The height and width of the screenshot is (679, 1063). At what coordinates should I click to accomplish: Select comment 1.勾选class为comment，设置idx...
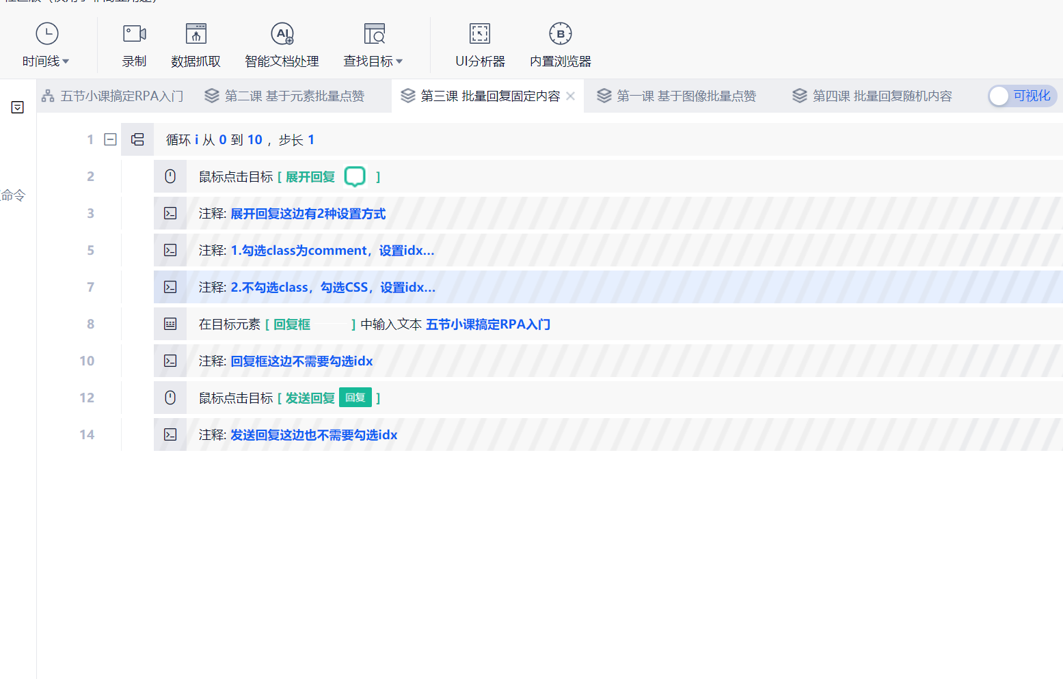pyautogui.click(x=332, y=251)
